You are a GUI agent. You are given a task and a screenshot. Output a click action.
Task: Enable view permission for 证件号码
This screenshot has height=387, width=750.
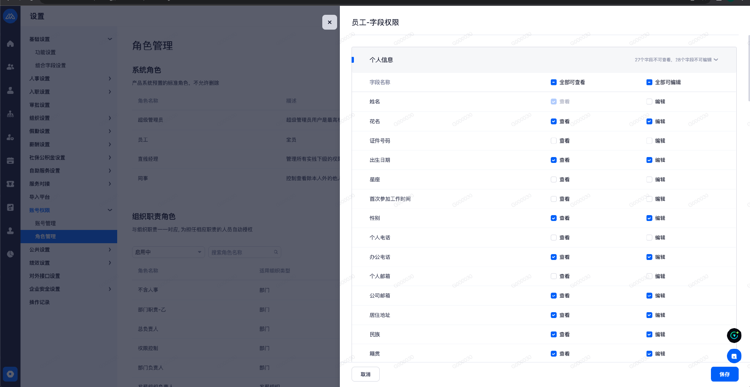554,141
